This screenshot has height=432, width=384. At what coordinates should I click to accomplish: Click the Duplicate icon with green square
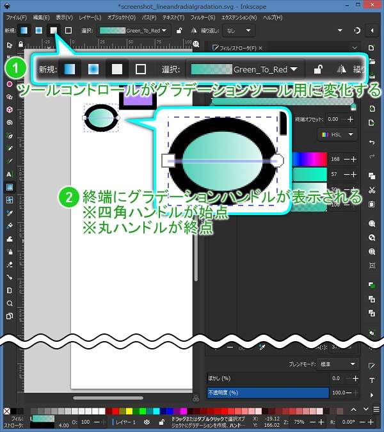[x=372, y=285]
